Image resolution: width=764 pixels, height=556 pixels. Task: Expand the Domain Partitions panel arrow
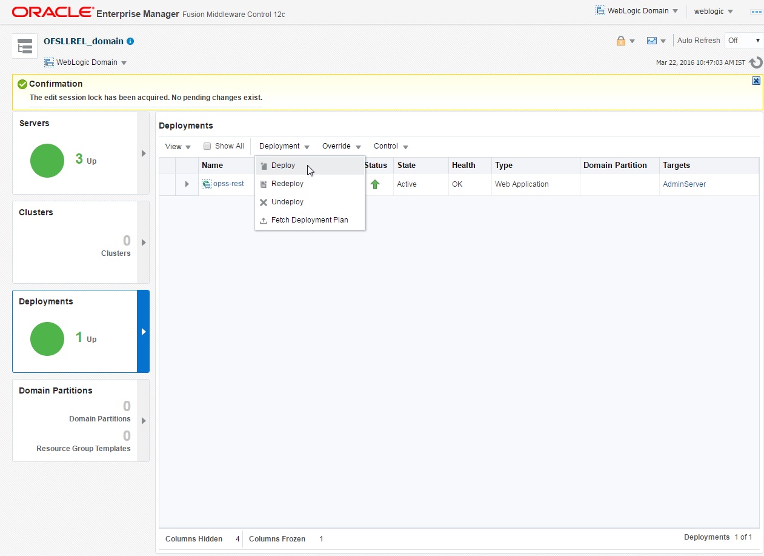144,421
